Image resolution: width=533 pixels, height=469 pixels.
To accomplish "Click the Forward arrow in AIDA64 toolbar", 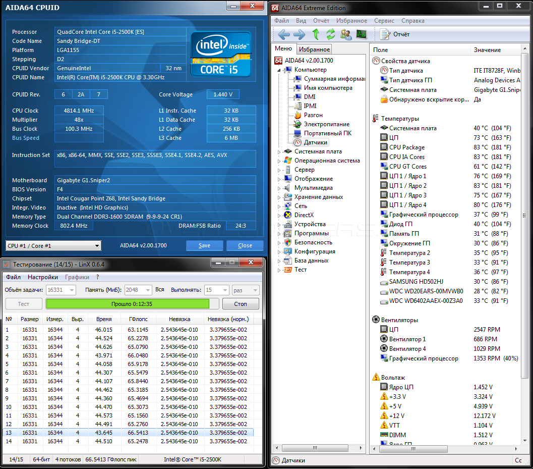I will point(300,34).
